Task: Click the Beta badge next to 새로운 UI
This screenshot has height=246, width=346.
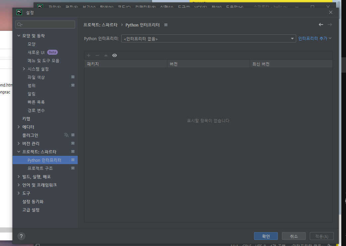Action: coord(52,52)
